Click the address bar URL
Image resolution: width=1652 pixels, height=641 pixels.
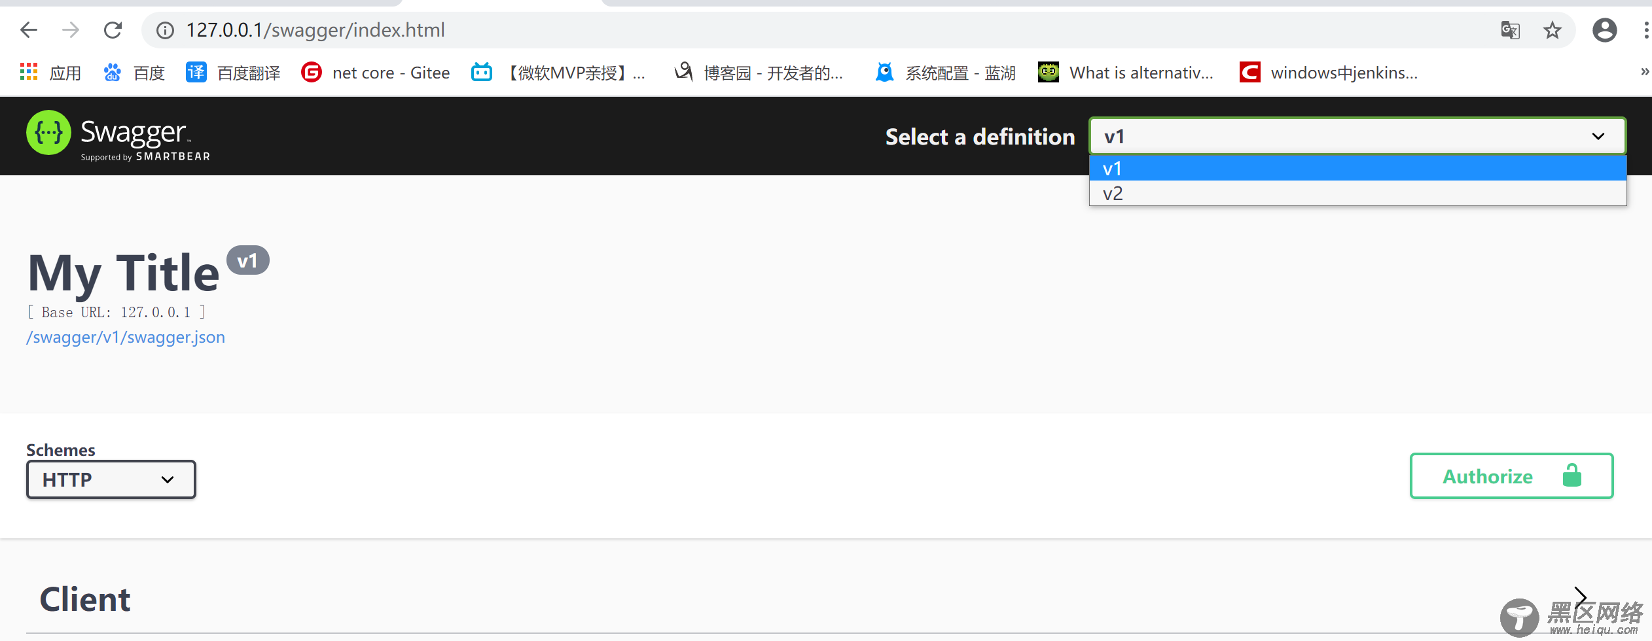(315, 30)
